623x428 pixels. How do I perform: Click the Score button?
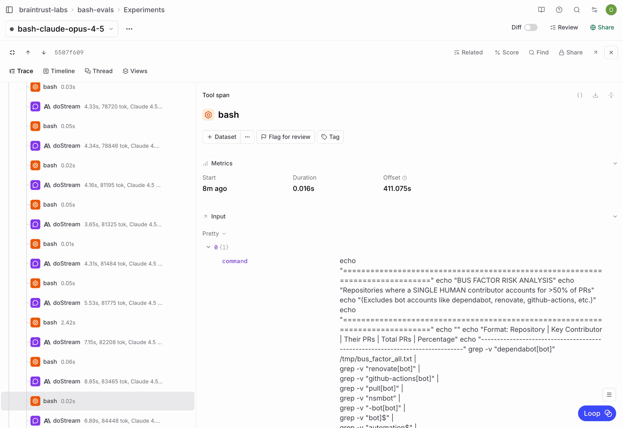[507, 53]
